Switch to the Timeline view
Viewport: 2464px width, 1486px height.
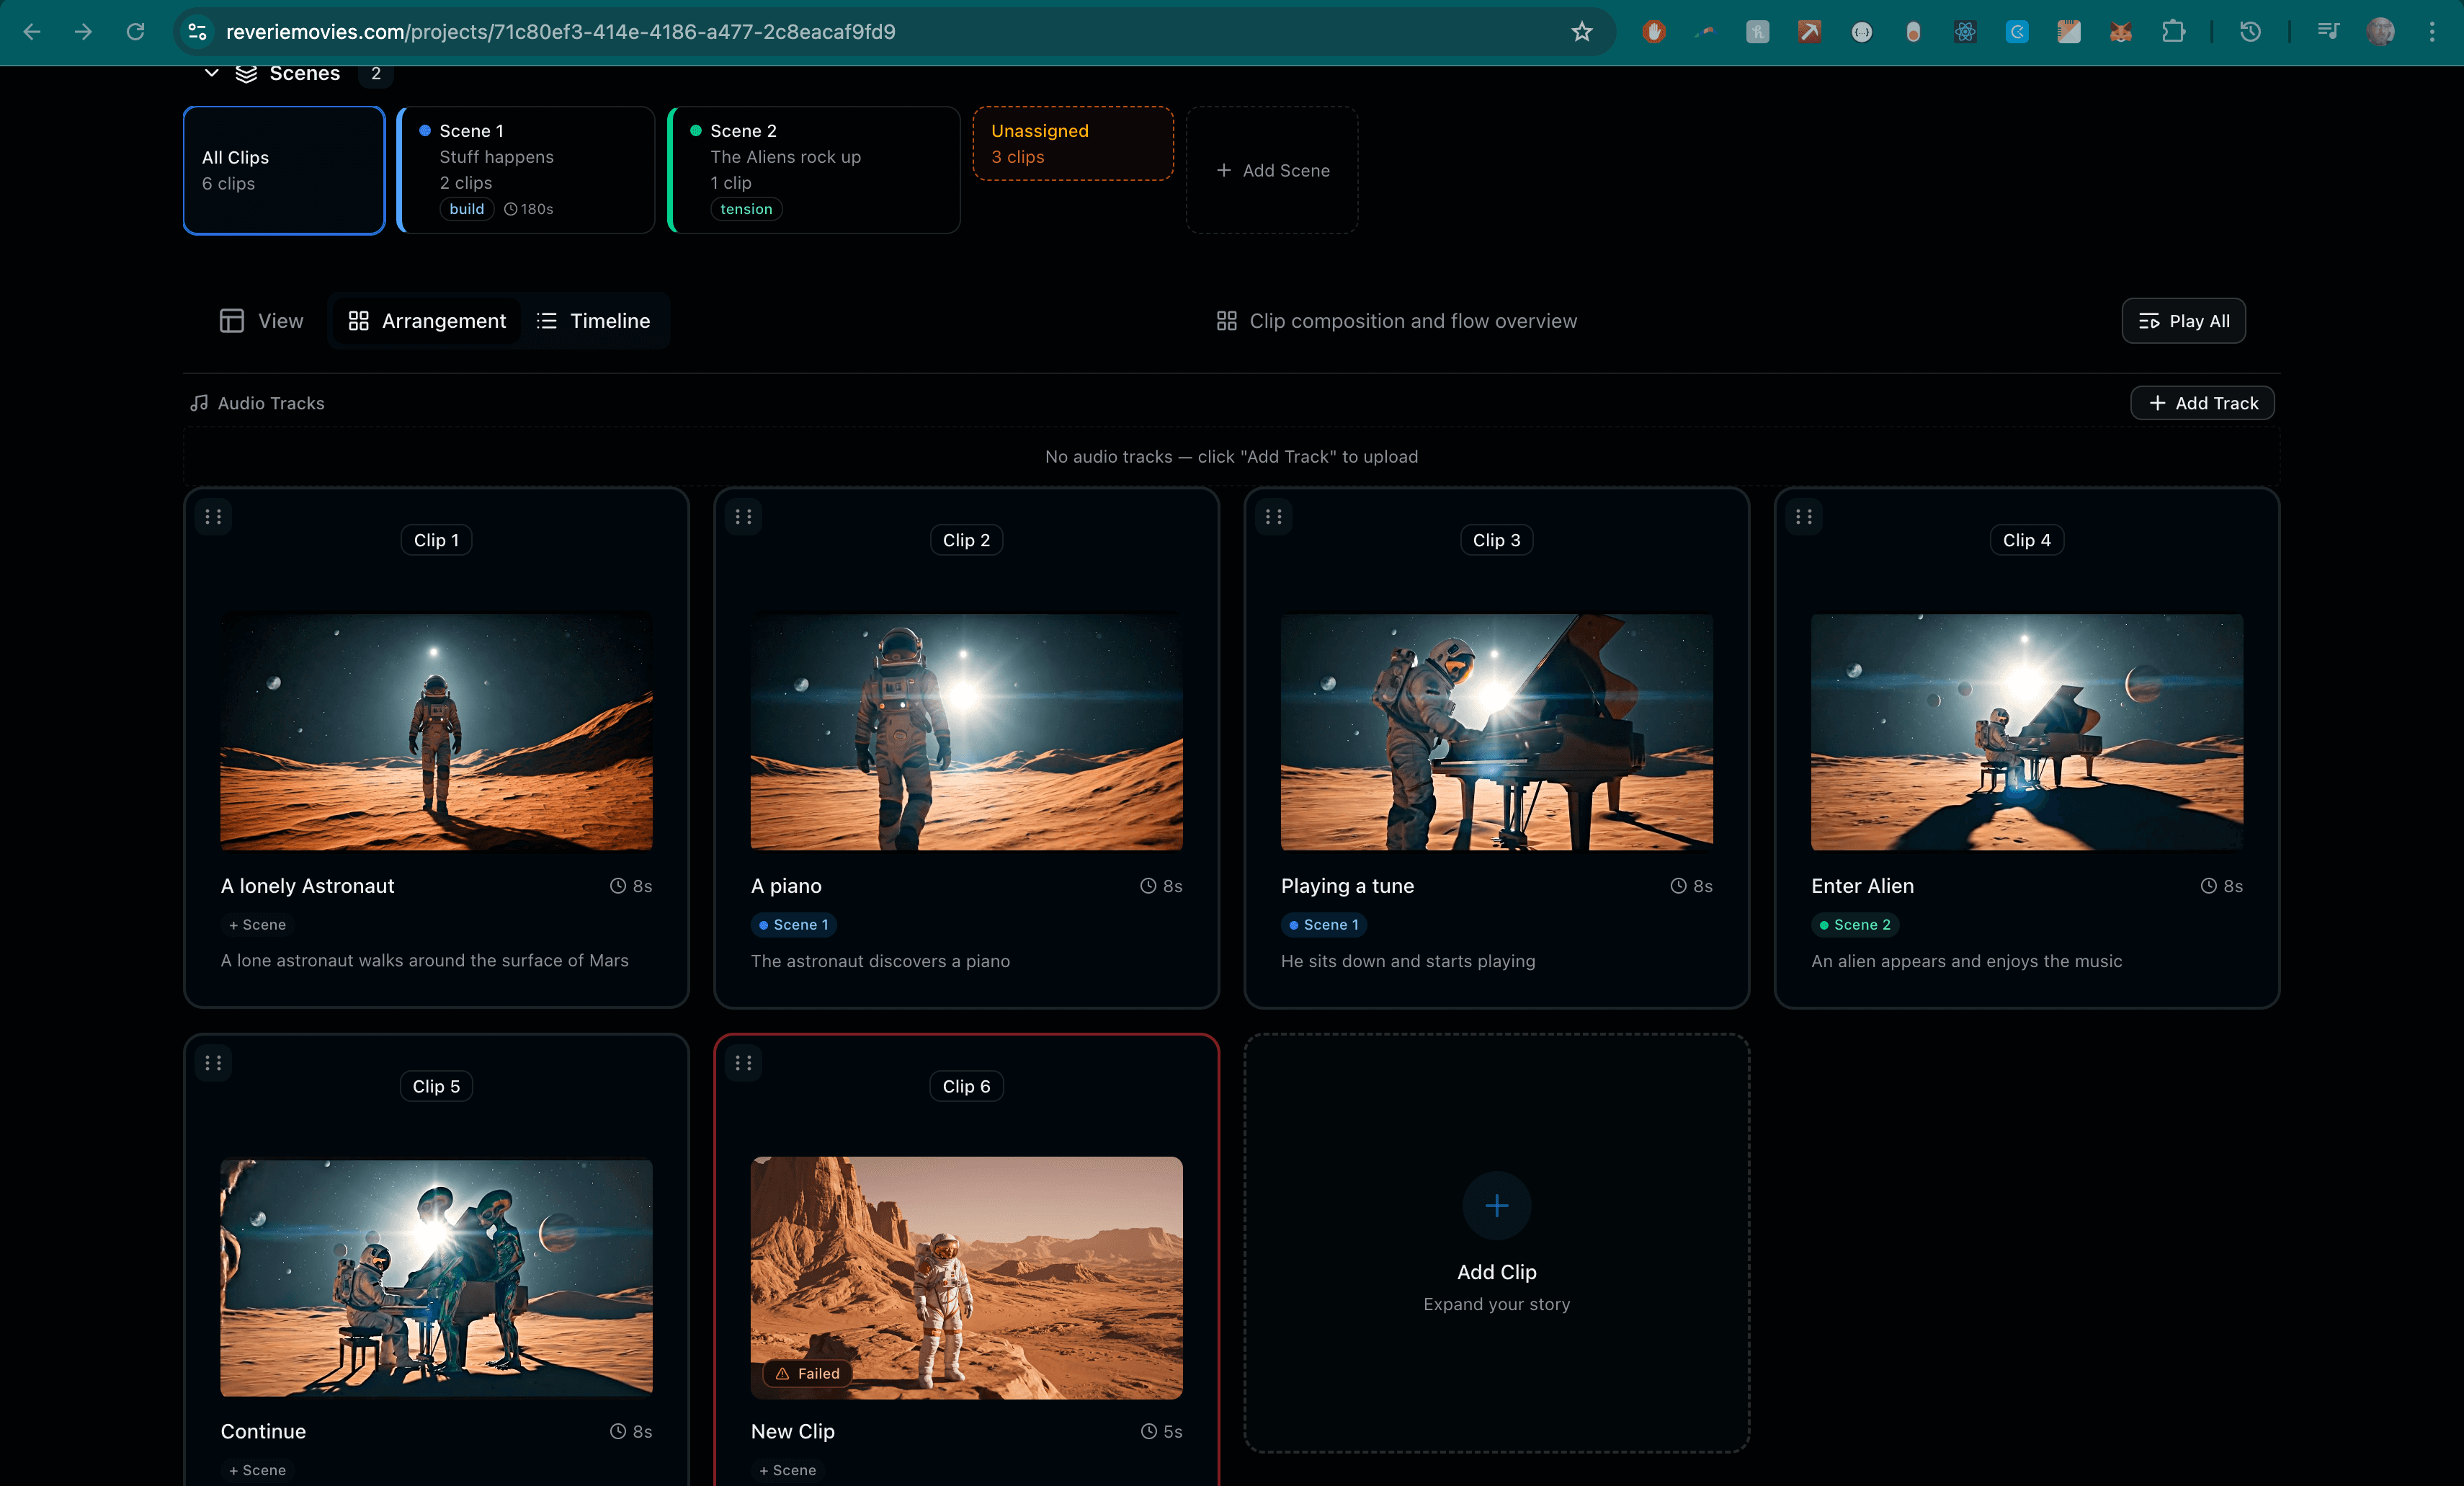(x=594, y=321)
